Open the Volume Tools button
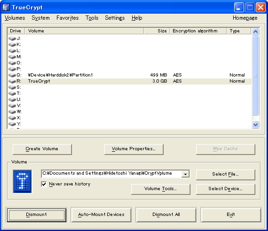This screenshot has height=231, width=268. (161, 189)
